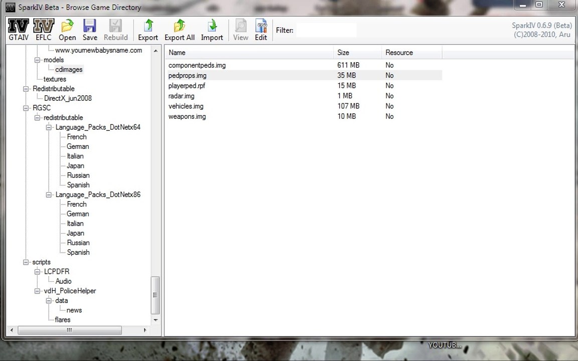Screen dimensions: 578x361
Task: Collapse the Redistributable tree node
Action: [x=26, y=89]
